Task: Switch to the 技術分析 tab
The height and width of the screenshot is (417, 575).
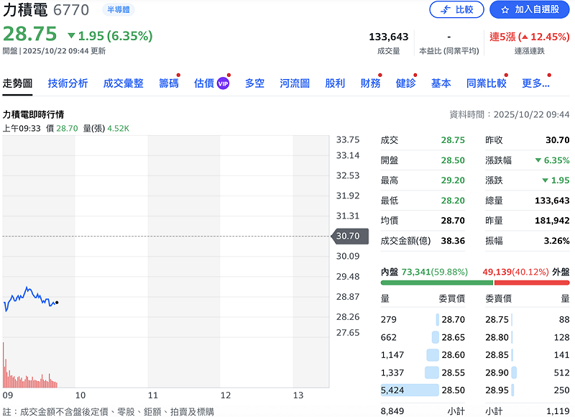Action: click(68, 83)
